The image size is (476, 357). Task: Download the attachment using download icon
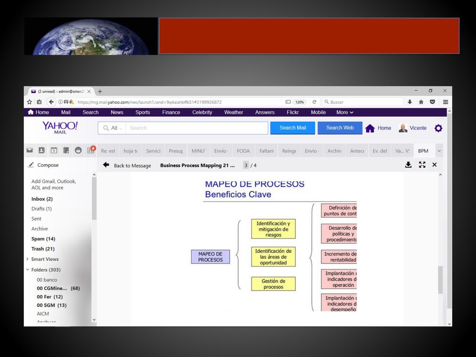tap(408, 165)
